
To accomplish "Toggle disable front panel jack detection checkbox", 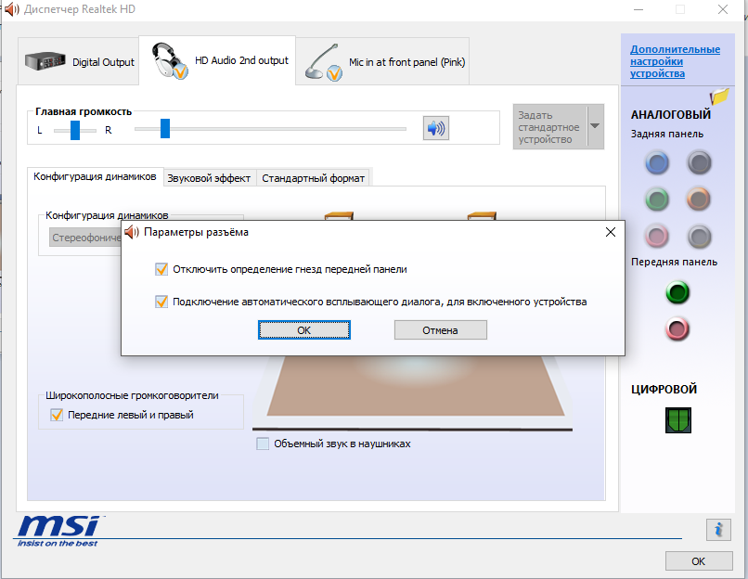I will click(161, 269).
